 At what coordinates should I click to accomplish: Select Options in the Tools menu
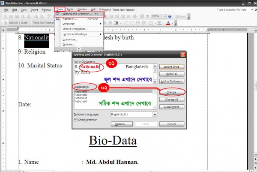[80, 45]
